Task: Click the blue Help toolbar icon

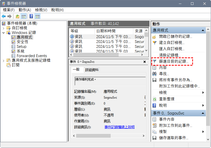Action: point(31,16)
